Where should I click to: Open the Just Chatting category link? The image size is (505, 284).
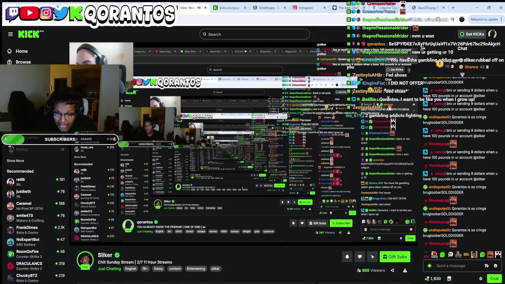pyautogui.click(x=109, y=269)
